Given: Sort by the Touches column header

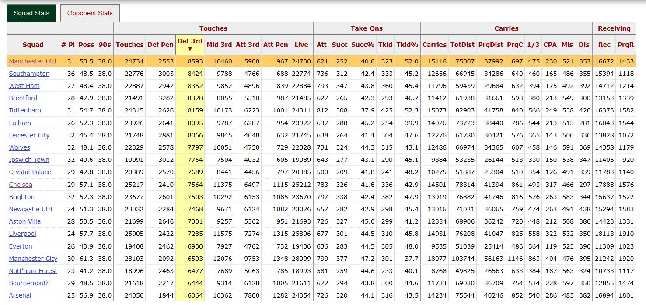Looking at the screenshot, I should [129, 45].
